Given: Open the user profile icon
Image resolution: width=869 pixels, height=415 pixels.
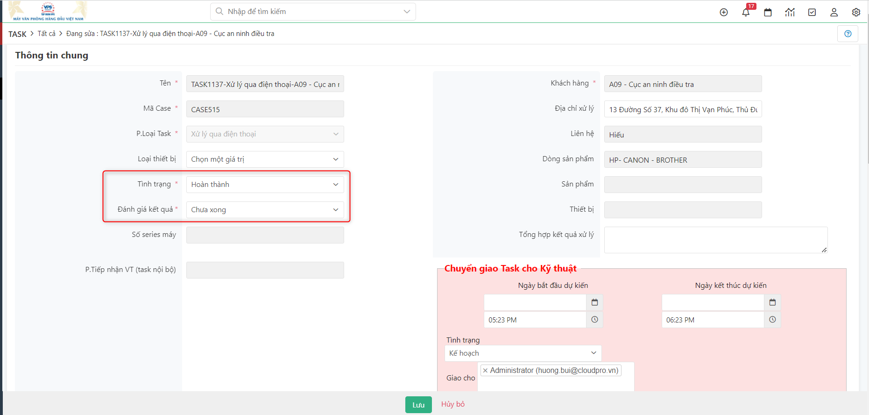Looking at the screenshot, I should 834,12.
